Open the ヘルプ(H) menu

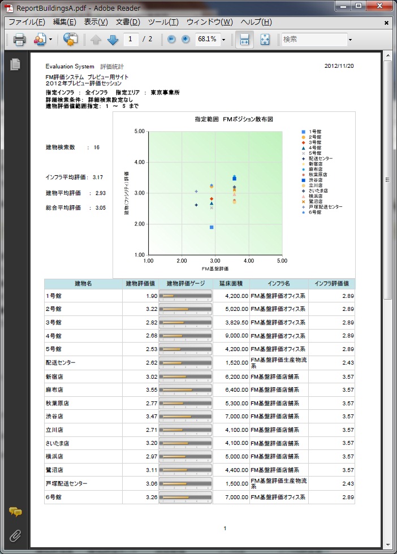256,22
